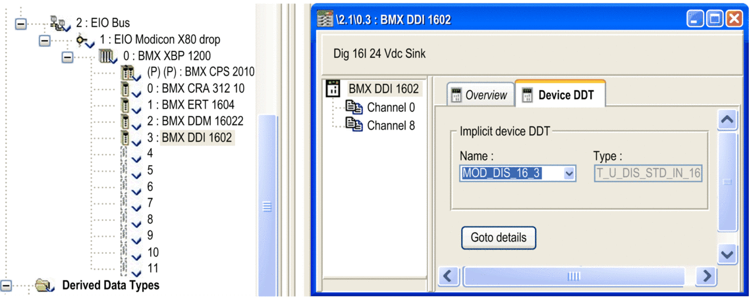Select 2 : BMX DDM 16022 module
The width and height of the screenshot is (749, 300).
(x=196, y=121)
